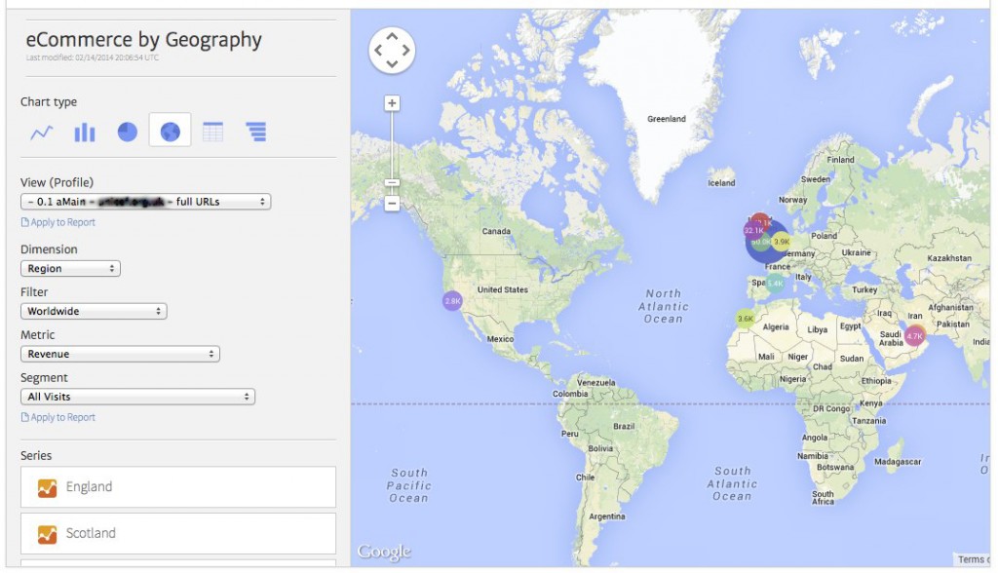Click the map zoom out minus button
Viewport: 998px width, 573px height.
tap(392, 204)
